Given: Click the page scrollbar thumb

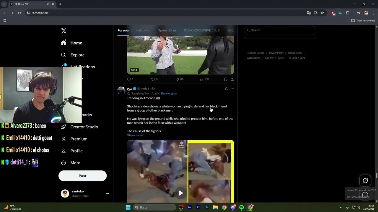Looking at the screenshot, I should [377, 176].
